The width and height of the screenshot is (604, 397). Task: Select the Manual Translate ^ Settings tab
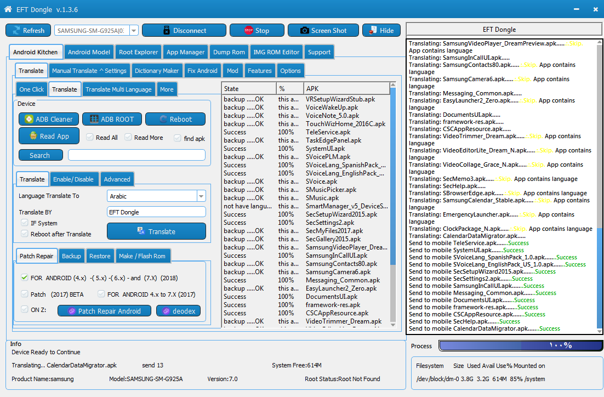pos(89,71)
